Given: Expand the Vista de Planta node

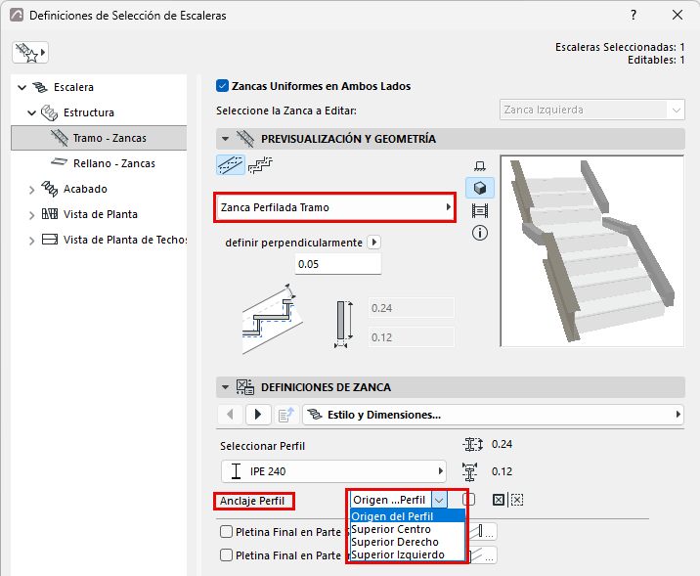Looking at the screenshot, I should (31, 215).
